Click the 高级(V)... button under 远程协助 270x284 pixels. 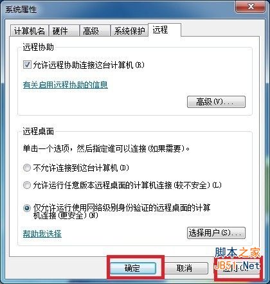pyautogui.click(x=216, y=102)
